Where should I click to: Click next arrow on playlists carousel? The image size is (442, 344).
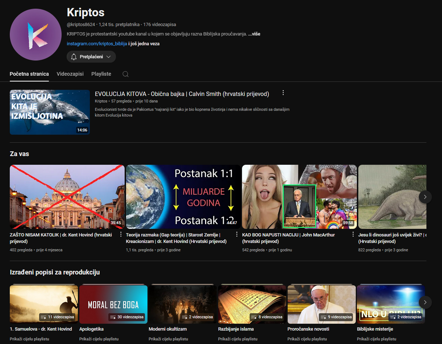click(425, 302)
